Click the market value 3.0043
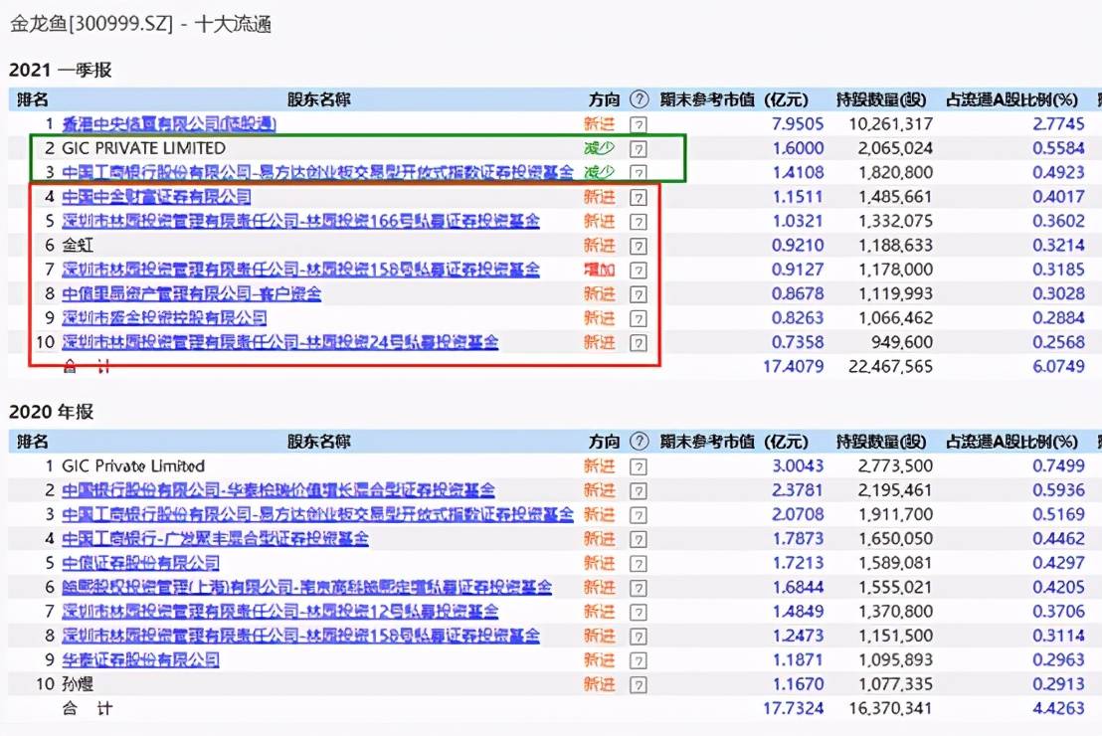The width and height of the screenshot is (1102, 736). coord(798,466)
